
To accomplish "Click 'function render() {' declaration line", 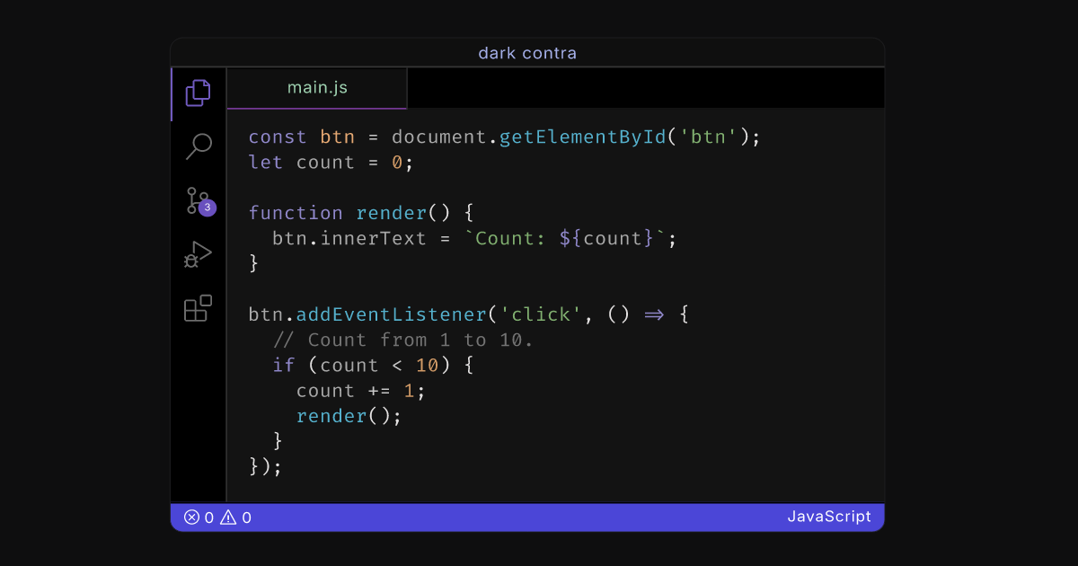I will (361, 213).
